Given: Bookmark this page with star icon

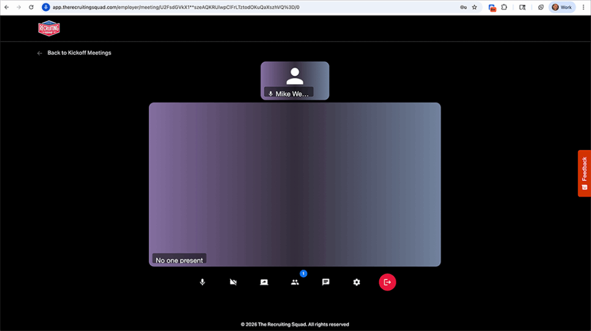Looking at the screenshot, I should pyautogui.click(x=474, y=7).
